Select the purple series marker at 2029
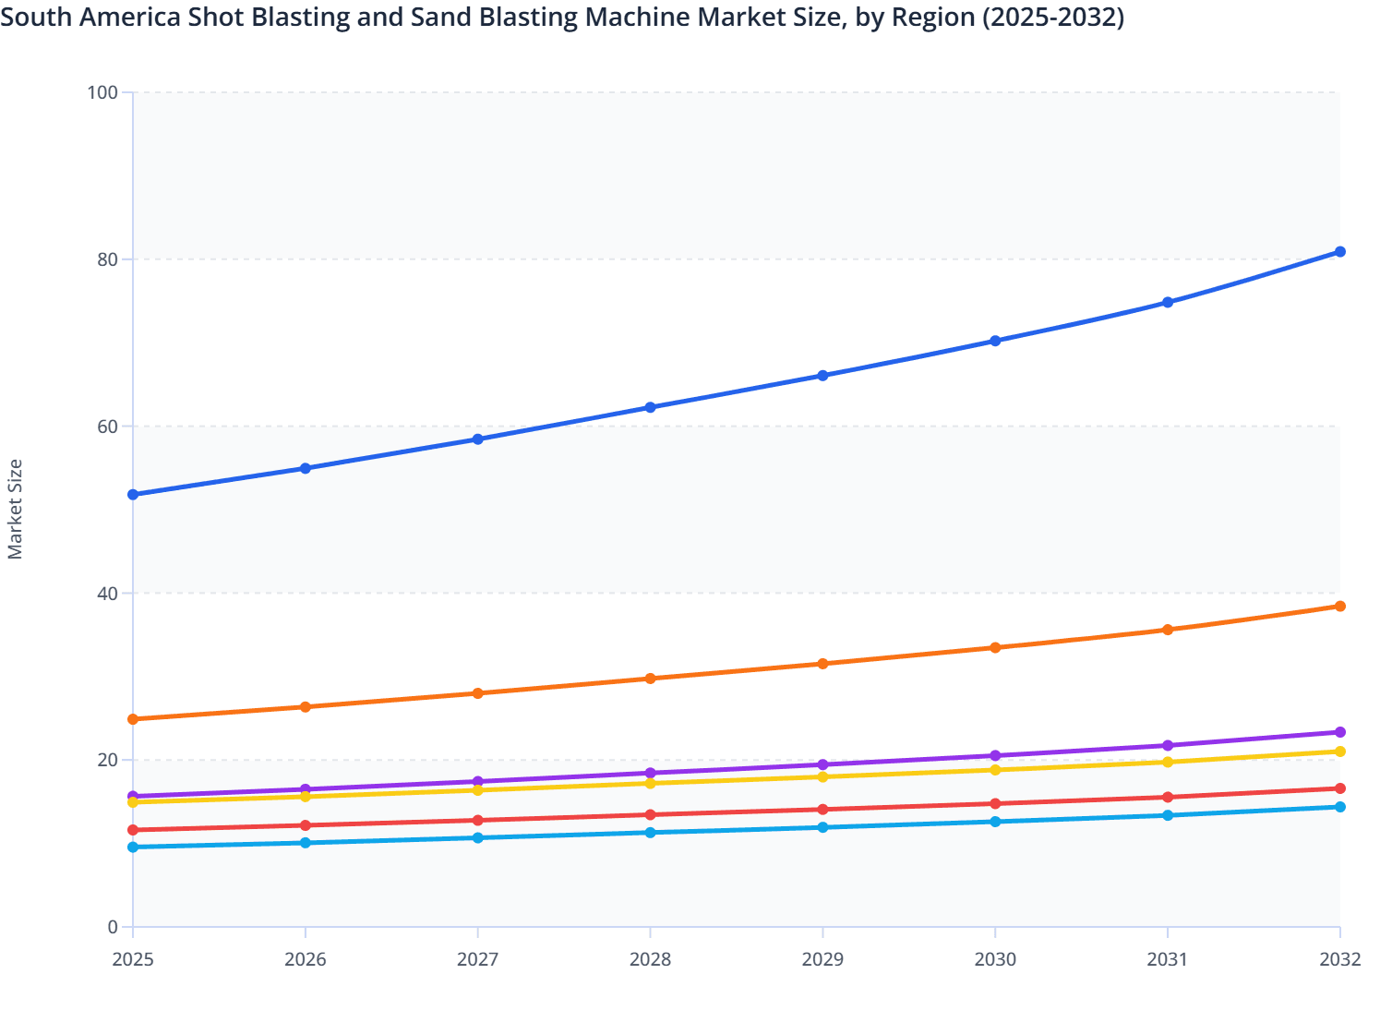The width and height of the screenshot is (1392, 1034). (x=822, y=764)
